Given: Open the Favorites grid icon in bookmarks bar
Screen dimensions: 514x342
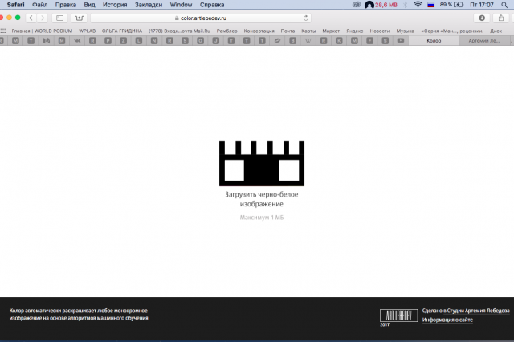Looking at the screenshot, I should coord(3,31).
